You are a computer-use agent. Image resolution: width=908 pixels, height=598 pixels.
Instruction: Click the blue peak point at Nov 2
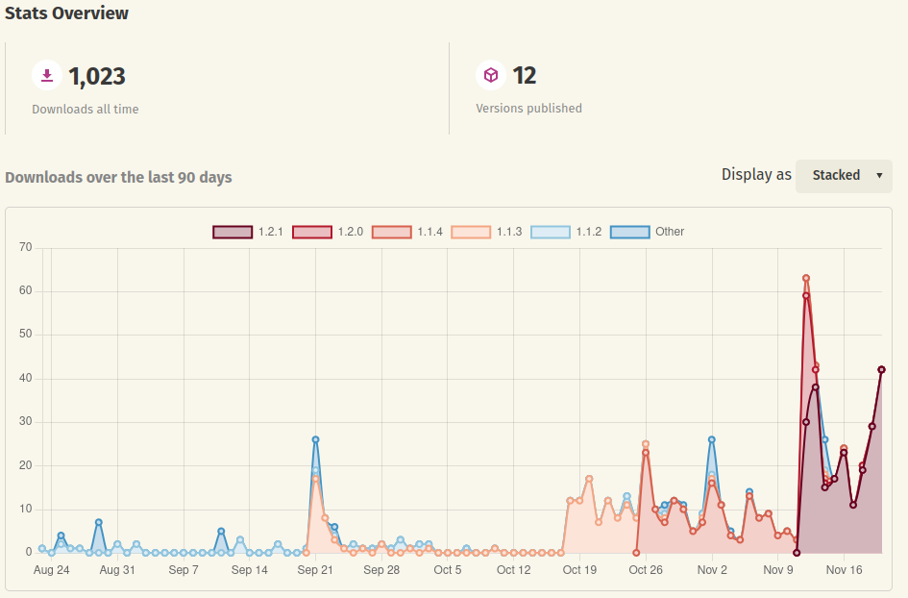coord(712,439)
